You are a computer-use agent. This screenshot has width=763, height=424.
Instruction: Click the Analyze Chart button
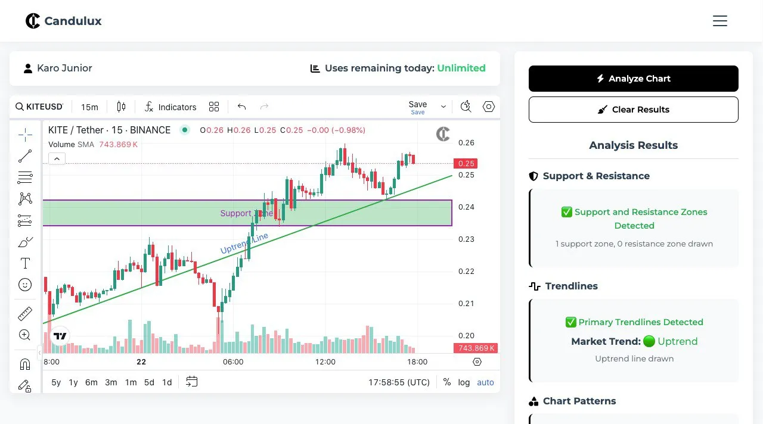click(633, 79)
